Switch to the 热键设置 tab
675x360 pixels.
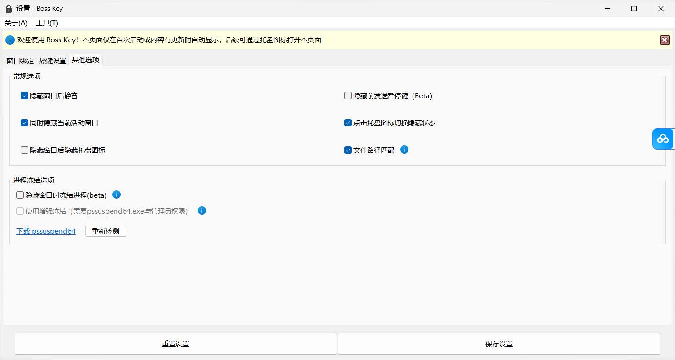[x=52, y=60]
